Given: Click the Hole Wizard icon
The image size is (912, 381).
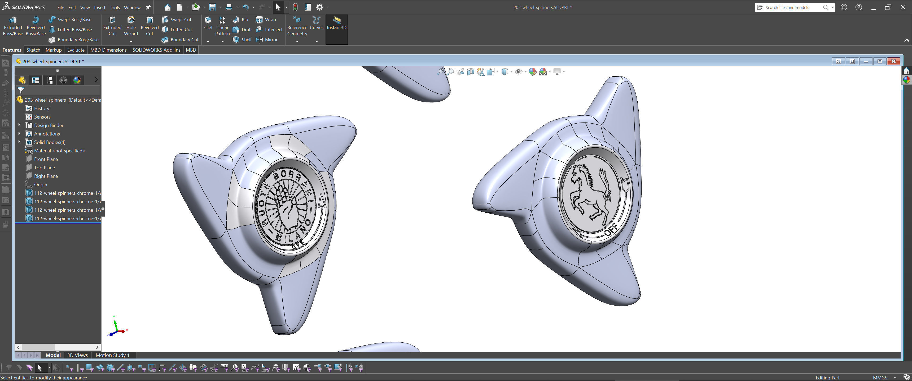Looking at the screenshot, I should [131, 26].
